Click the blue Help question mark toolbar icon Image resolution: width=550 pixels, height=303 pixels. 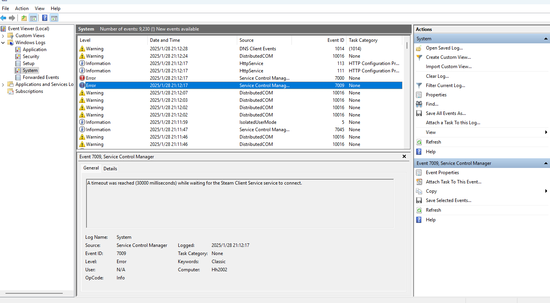pos(45,18)
